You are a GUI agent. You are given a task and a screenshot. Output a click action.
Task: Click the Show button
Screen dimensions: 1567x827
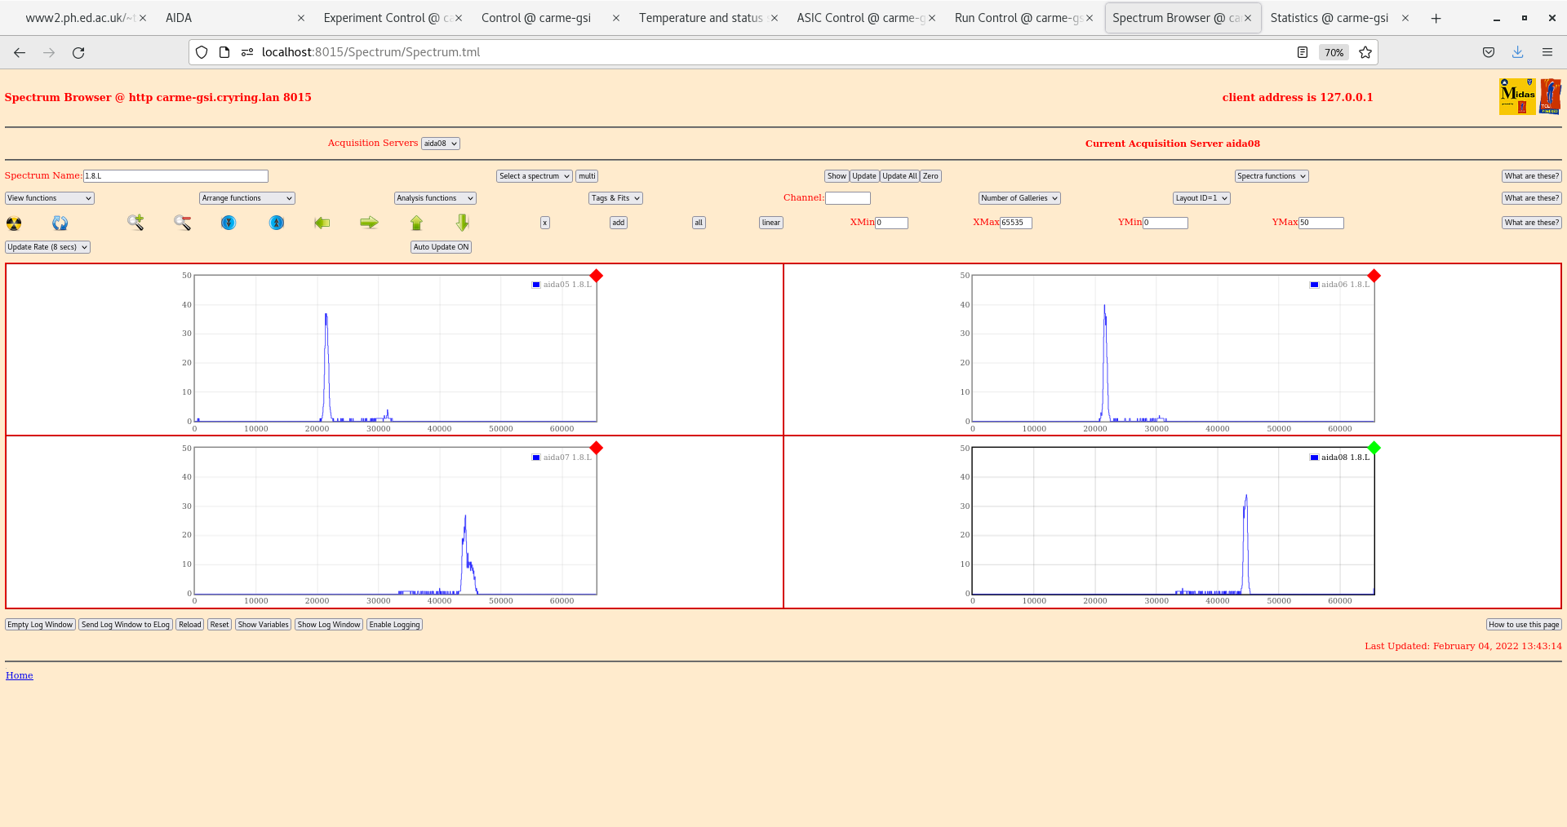pyautogui.click(x=837, y=176)
